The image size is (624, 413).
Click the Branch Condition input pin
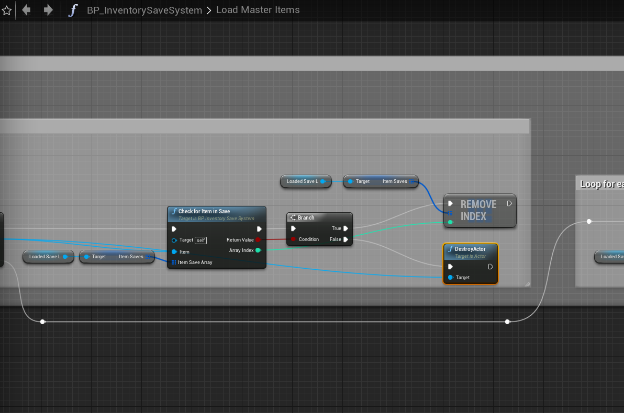293,239
